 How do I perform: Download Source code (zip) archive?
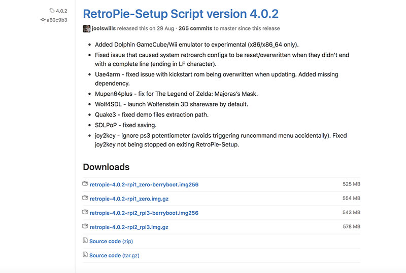tap(111, 242)
